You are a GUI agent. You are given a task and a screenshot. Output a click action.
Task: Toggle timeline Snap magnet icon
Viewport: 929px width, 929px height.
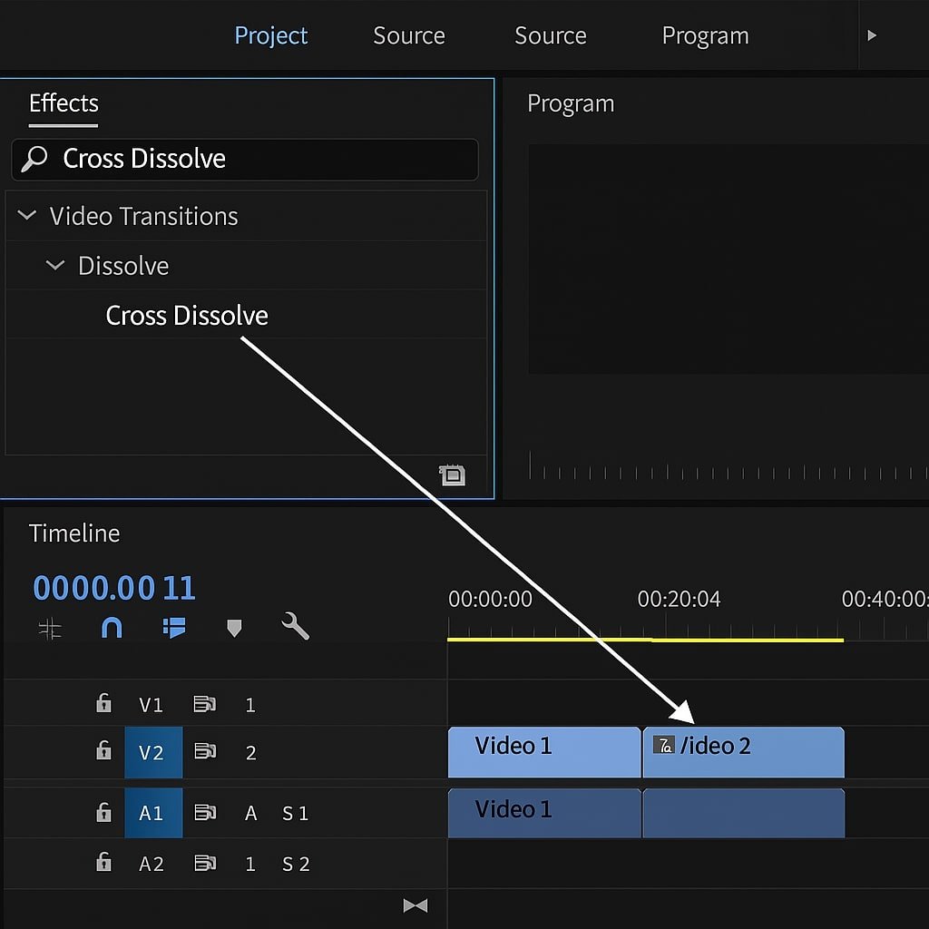pyautogui.click(x=112, y=628)
